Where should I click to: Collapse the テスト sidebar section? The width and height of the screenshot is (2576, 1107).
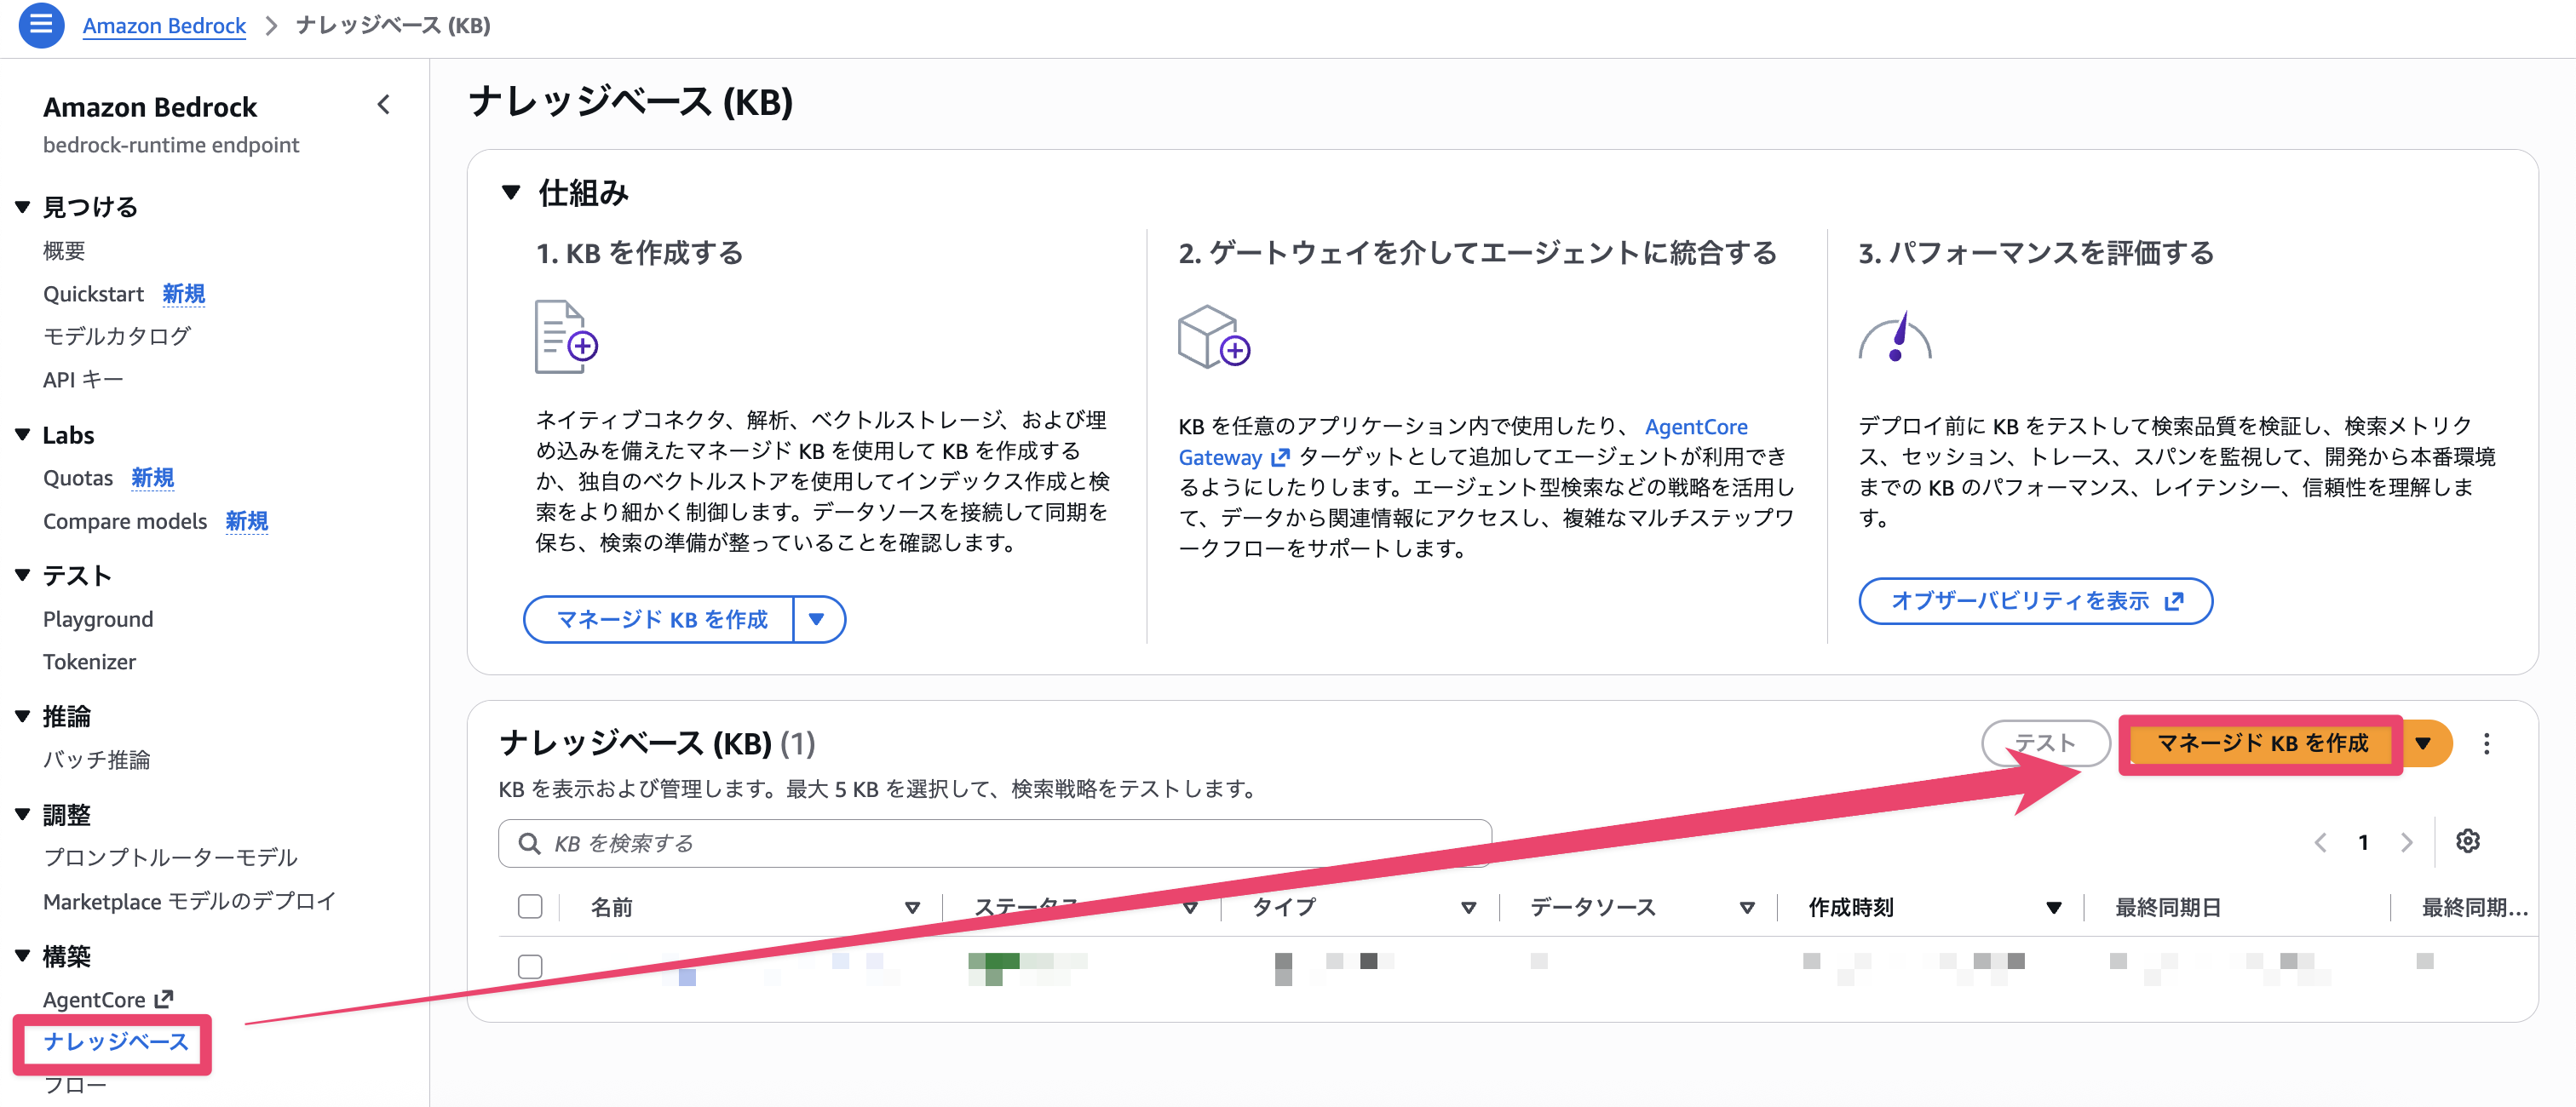point(23,575)
